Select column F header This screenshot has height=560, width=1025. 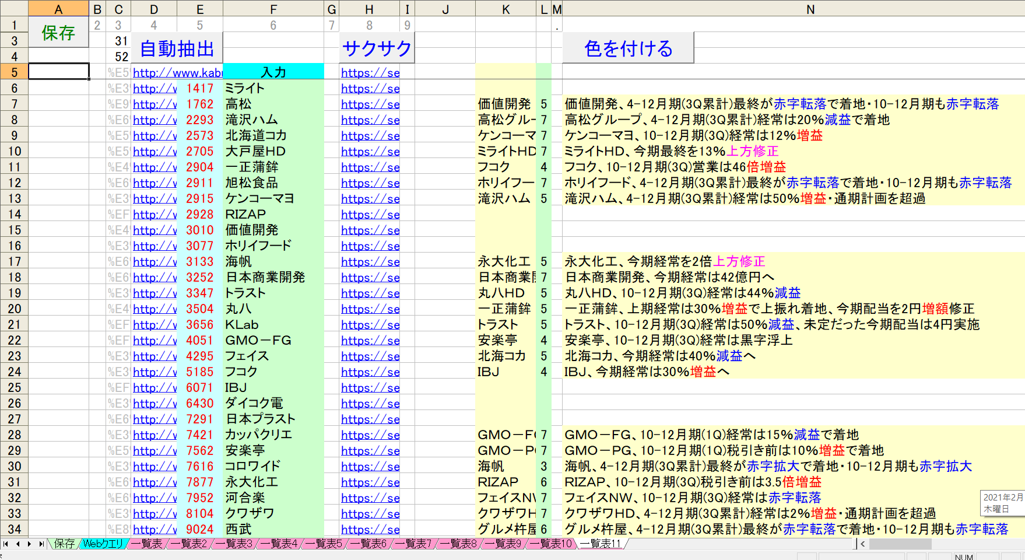[273, 9]
